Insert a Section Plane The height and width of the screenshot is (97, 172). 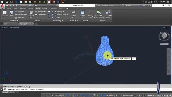[x=73, y=14]
